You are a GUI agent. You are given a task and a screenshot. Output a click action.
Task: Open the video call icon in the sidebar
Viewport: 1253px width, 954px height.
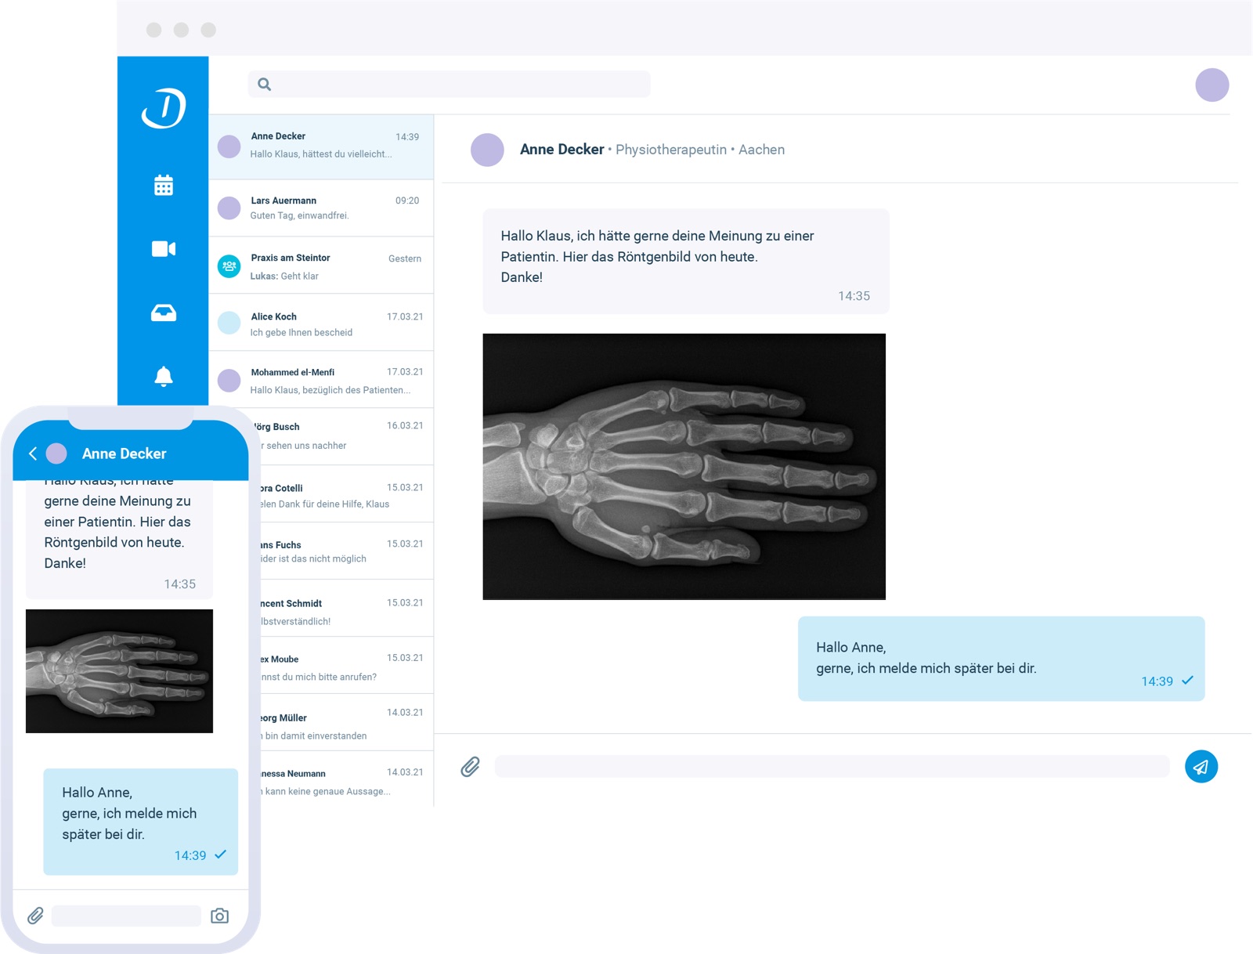tap(164, 249)
